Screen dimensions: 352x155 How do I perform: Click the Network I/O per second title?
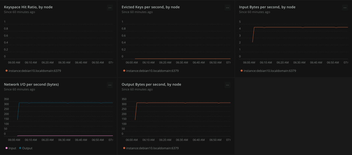31,84
